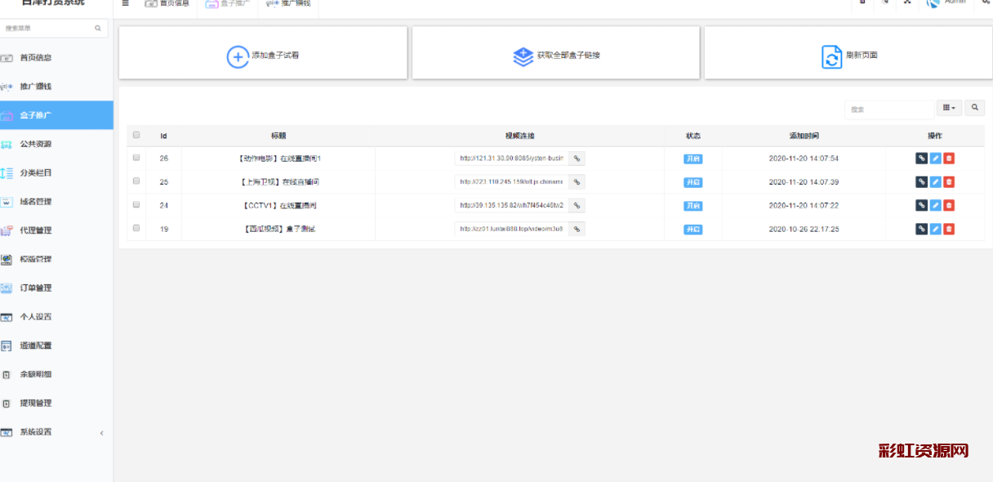Image resolution: width=993 pixels, height=482 pixels.
Task: Click the 开启 status badge for Id 25
Action: click(x=692, y=182)
